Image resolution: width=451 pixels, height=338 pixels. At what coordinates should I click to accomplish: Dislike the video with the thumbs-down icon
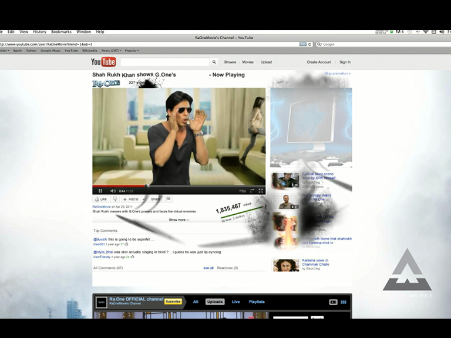click(x=115, y=199)
